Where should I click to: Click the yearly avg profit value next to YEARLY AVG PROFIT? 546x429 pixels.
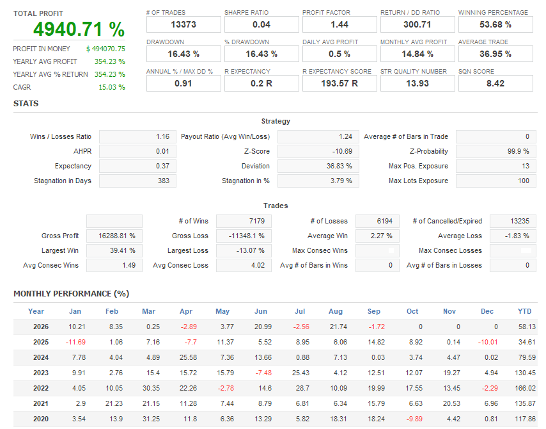110,61
